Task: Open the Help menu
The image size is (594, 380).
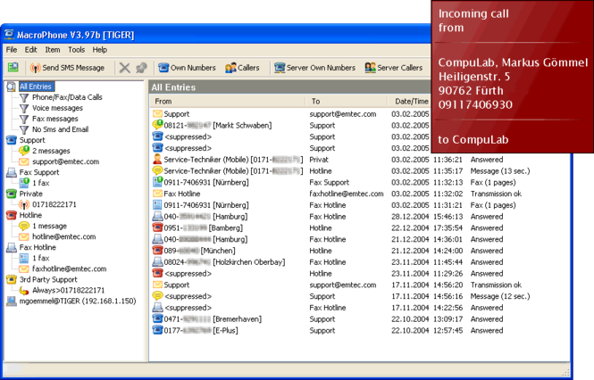Action: (100, 50)
